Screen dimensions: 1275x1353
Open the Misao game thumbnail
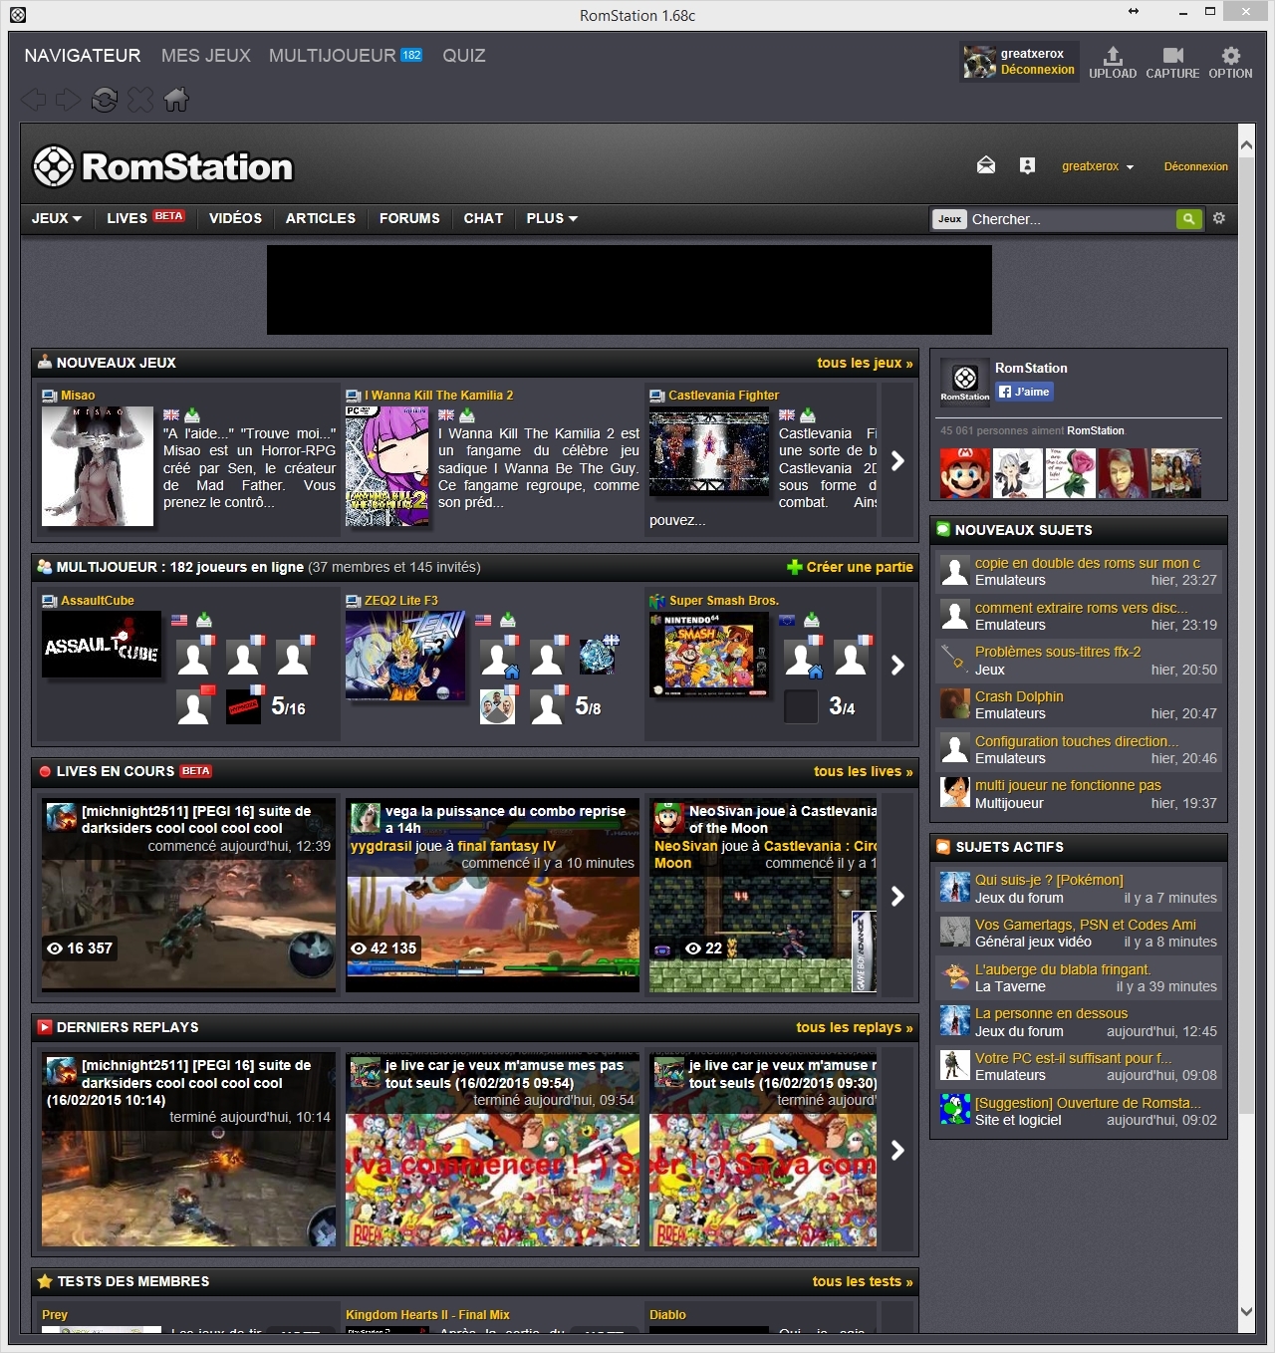pyautogui.click(x=98, y=465)
